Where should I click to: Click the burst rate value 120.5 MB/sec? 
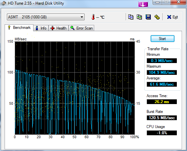click(x=162, y=118)
